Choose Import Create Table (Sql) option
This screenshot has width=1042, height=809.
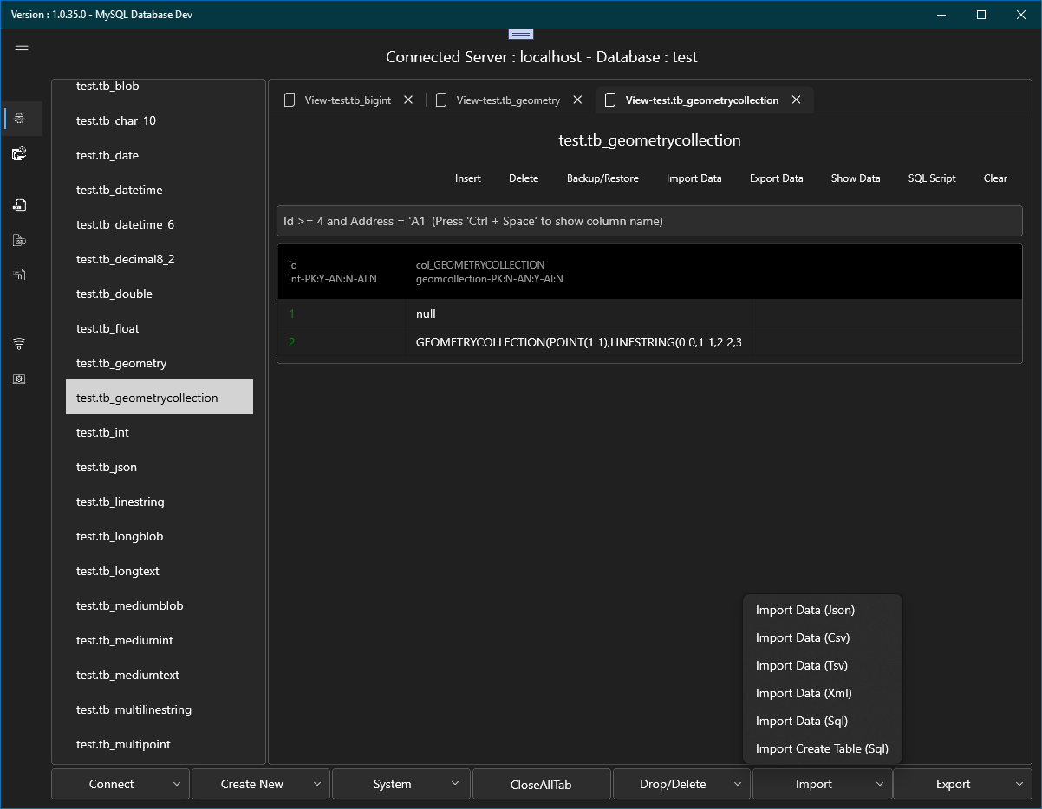(823, 748)
